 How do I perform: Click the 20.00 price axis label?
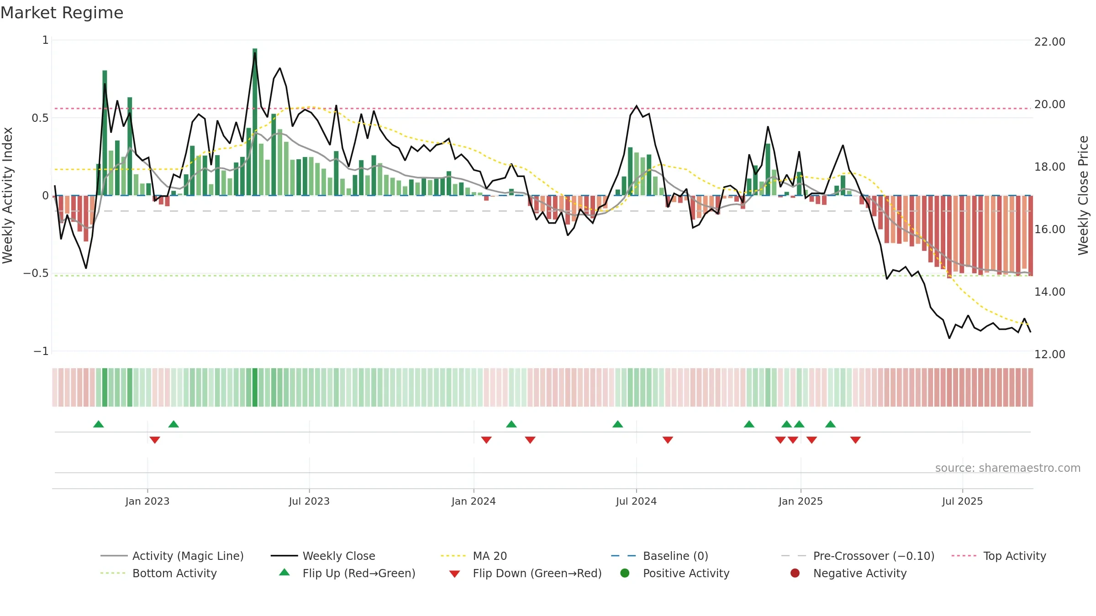pos(1049,104)
